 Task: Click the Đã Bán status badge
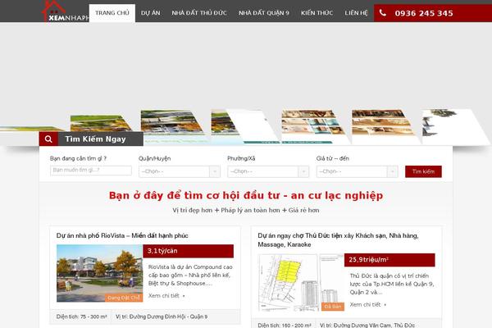click(333, 307)
